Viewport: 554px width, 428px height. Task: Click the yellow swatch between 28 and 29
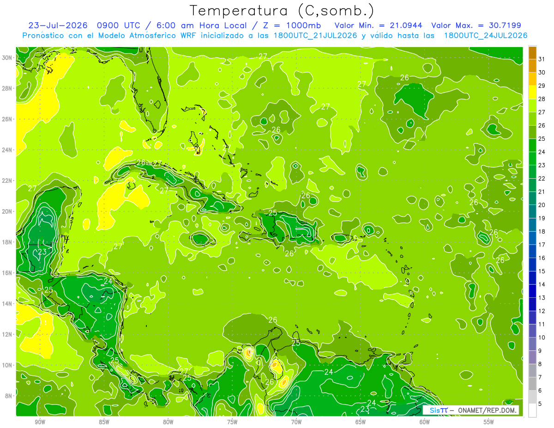click(532, 92)
